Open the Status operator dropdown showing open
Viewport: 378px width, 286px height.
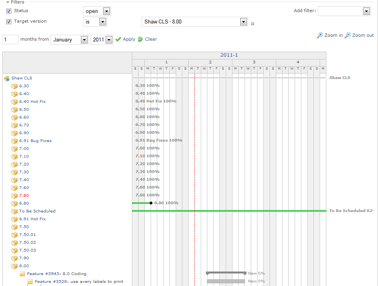97,11
